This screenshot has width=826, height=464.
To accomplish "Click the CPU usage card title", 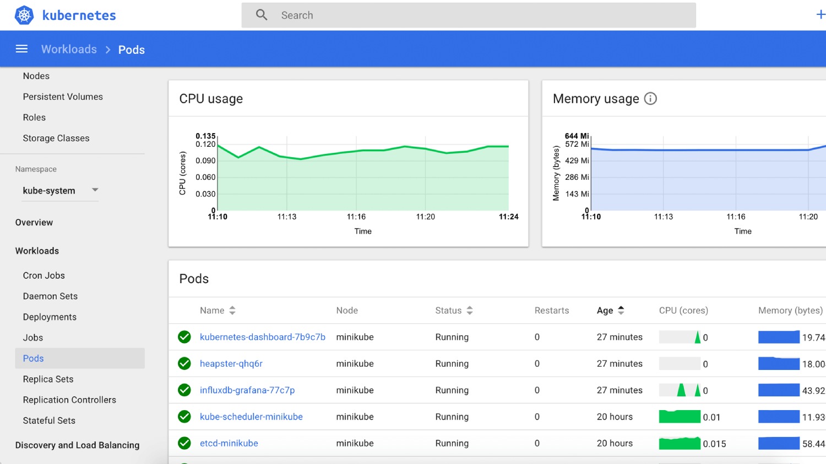I will click(211, 99).
